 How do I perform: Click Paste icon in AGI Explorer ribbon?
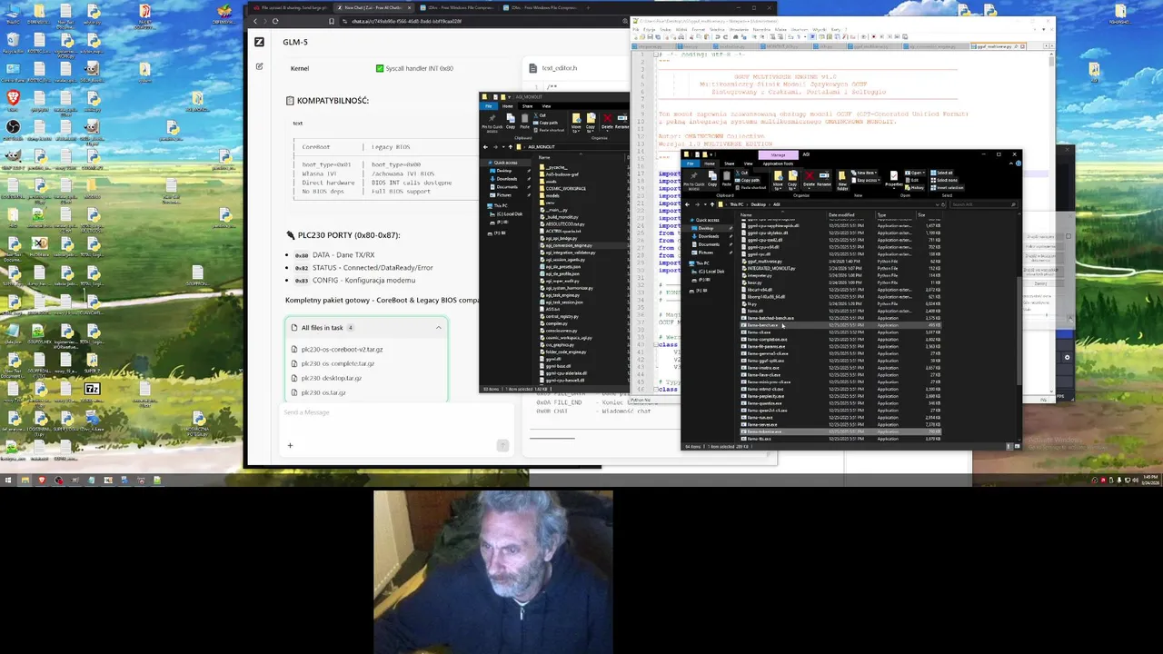727,178
